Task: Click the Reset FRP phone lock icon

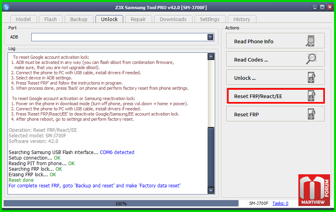Action: click(311, 114)
